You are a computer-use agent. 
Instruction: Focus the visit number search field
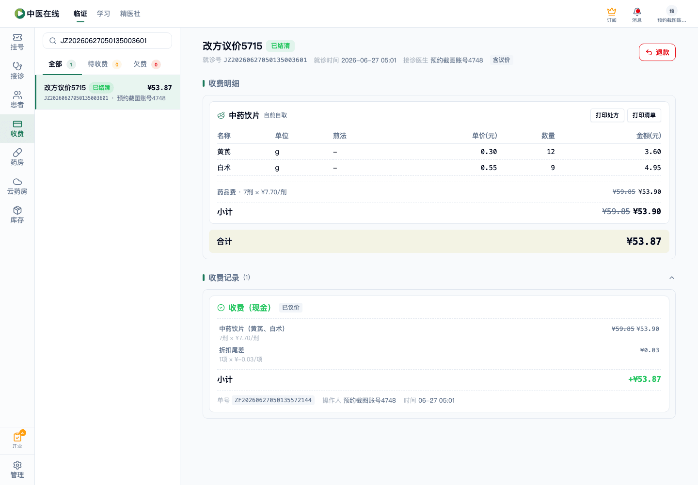click(x=108, y=41)
